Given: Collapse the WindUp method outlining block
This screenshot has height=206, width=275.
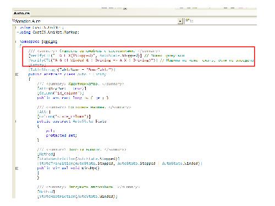Looking at the screenshot, I should (16, 168).
